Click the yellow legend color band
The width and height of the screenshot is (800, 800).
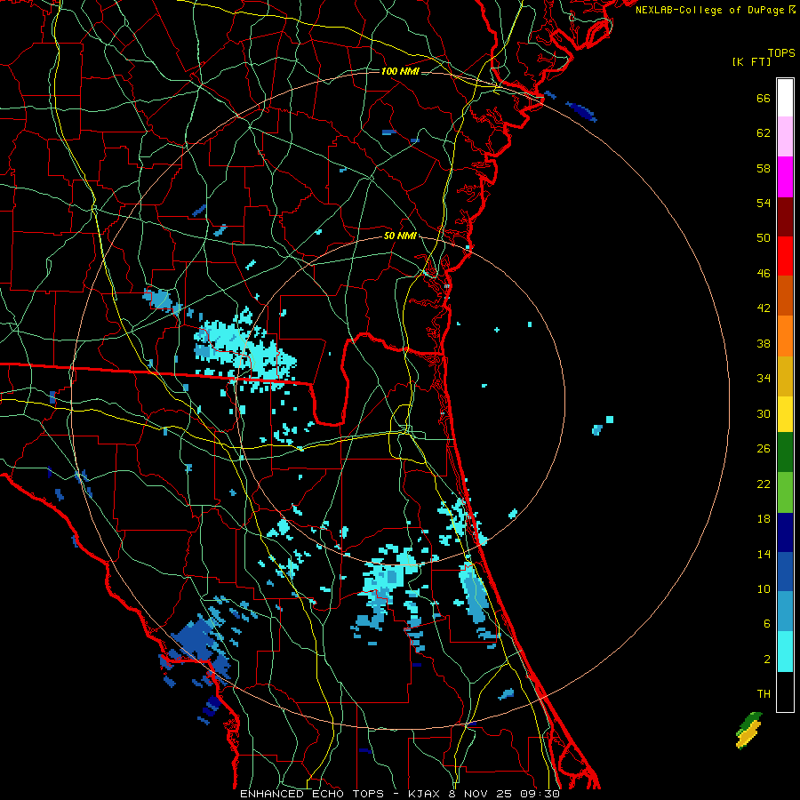tap(785, 414)
